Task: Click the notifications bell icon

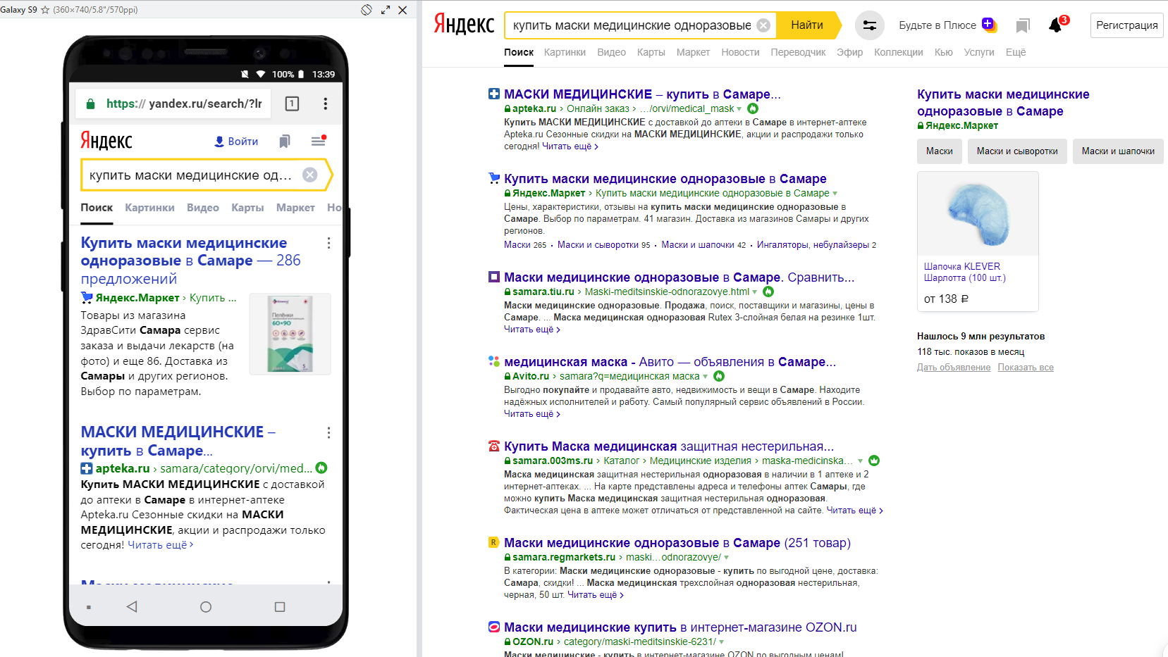Action: point(1055,25)
